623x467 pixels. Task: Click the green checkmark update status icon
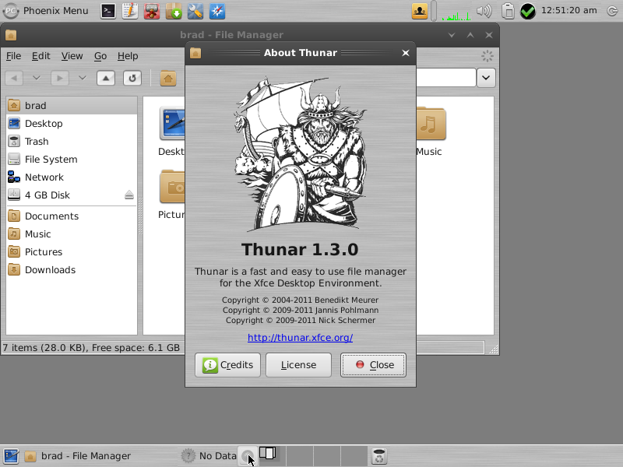(x=528, y=11)
